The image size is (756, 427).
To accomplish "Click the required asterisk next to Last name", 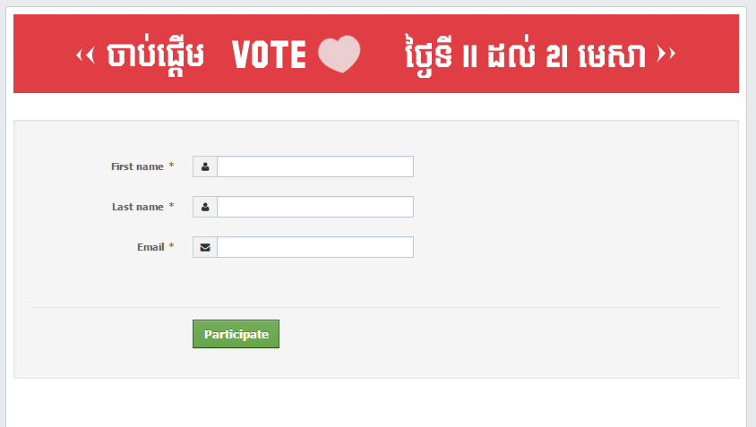I will tap(171, 207).
